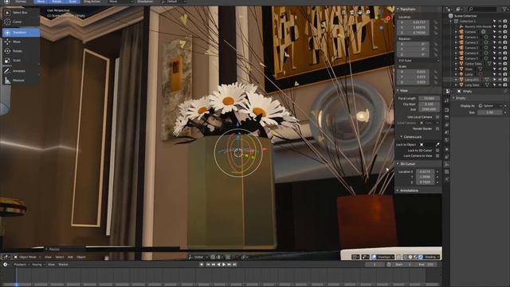
Task: Open the Render properties tab icon
Action: pyautogui.click(x=447, y=110)
